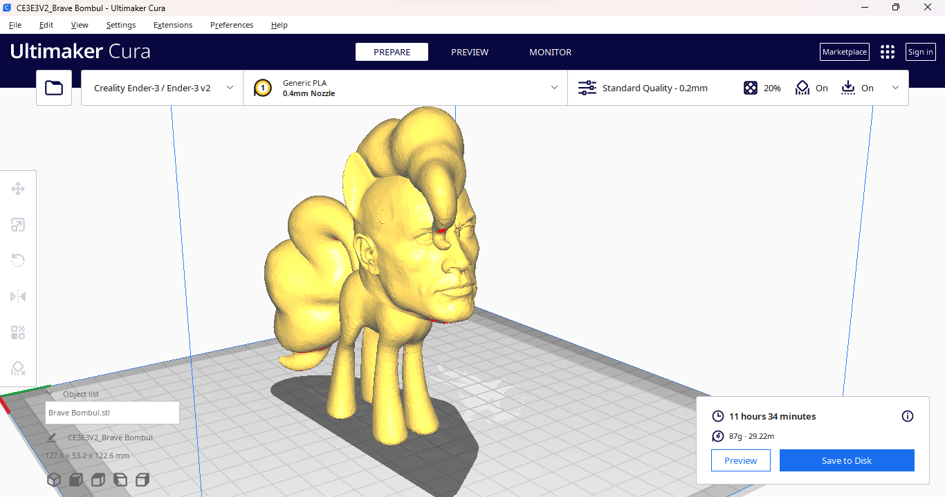The width and height of the screenshot is (945, 497).
Task: Click the CE3E3V2_Brave Bombul job name
Action: (x=110, y=438)
